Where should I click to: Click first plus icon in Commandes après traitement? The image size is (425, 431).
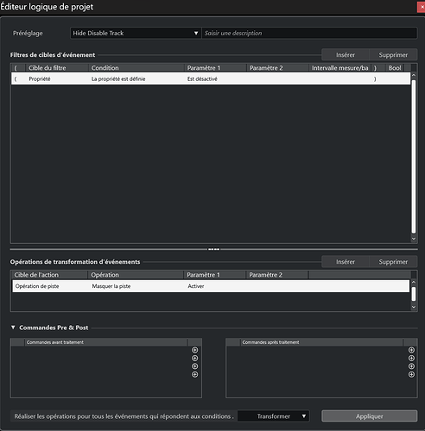(x=411, y=350)
